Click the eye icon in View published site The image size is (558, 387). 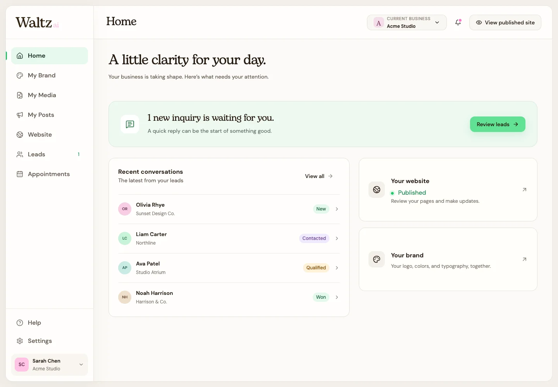tap(479, 22)
